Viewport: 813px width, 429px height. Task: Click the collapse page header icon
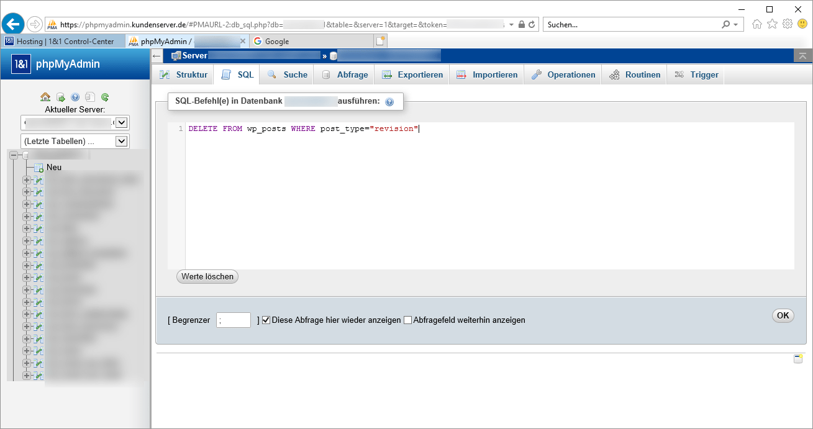pos(802,56)
